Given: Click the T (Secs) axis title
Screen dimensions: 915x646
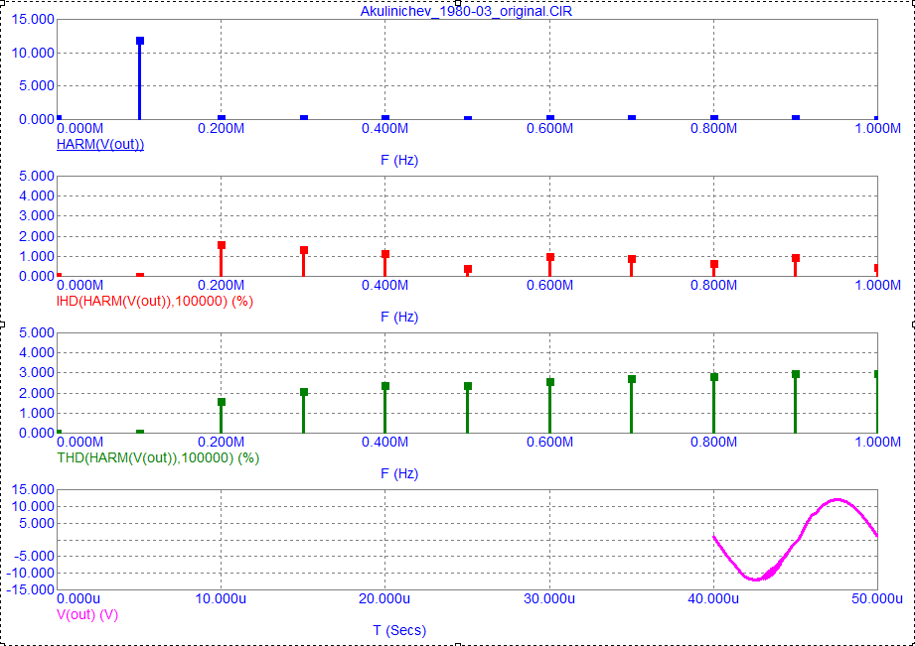Looking at the screenshot, I should 399,630.
